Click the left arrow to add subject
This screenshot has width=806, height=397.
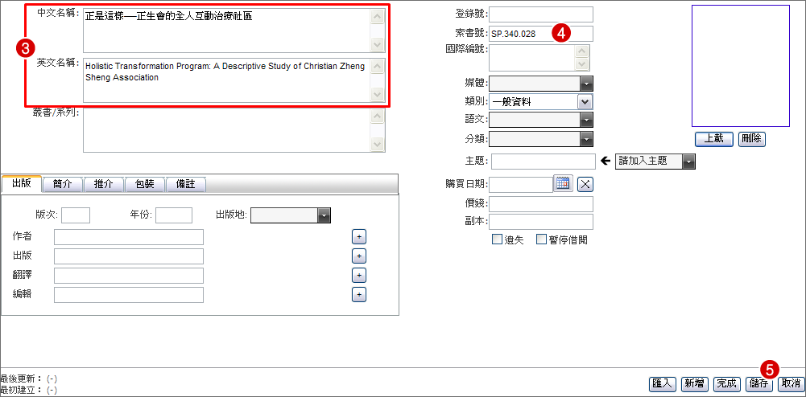[x=605, y=161]
